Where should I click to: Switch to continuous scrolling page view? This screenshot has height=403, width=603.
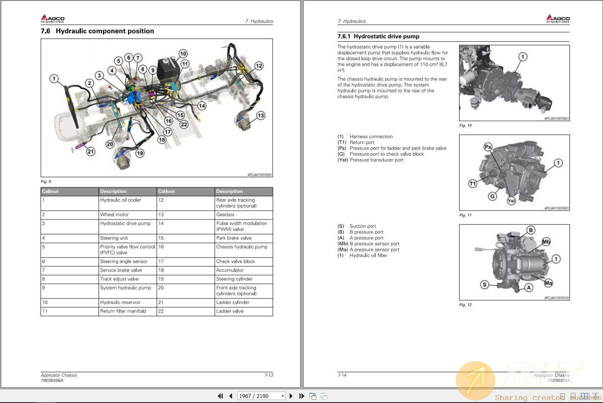[573, 396]
